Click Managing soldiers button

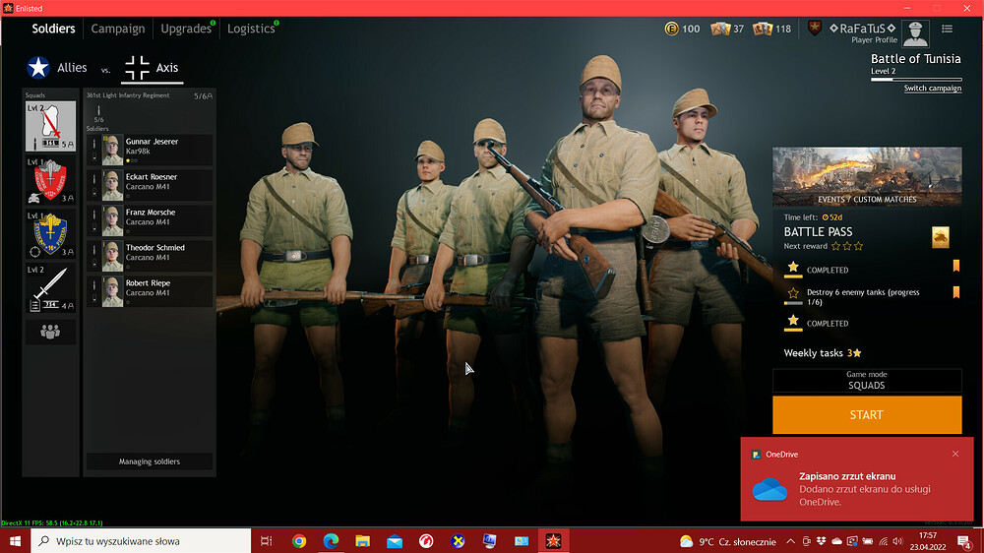[150, 461]
